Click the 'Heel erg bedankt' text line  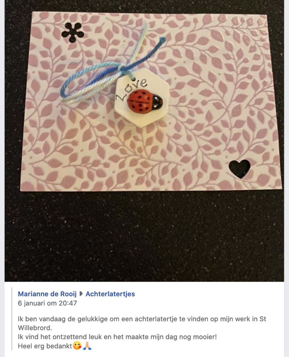click(x=45, y=346)
